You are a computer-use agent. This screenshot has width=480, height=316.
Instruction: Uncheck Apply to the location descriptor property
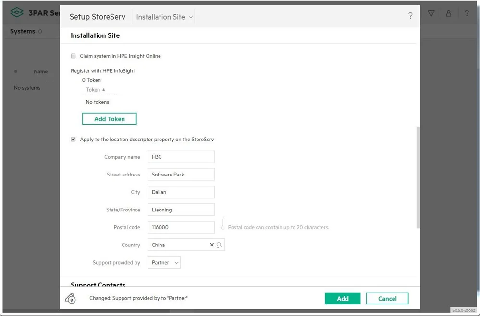(x=73, y=140)
